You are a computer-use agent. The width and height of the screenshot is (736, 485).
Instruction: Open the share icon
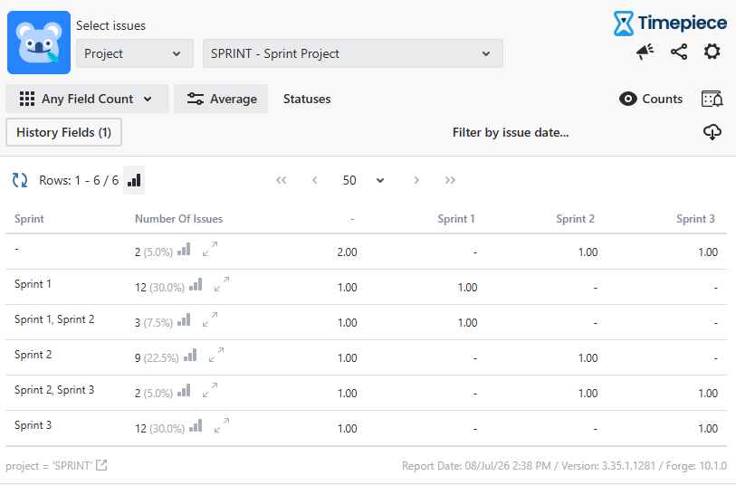(679, 52)
